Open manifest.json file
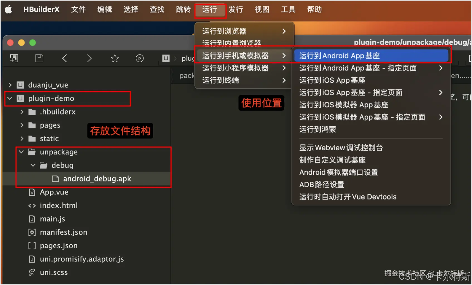The height and width of the screenshot is (285, 472). coord(87,232)
